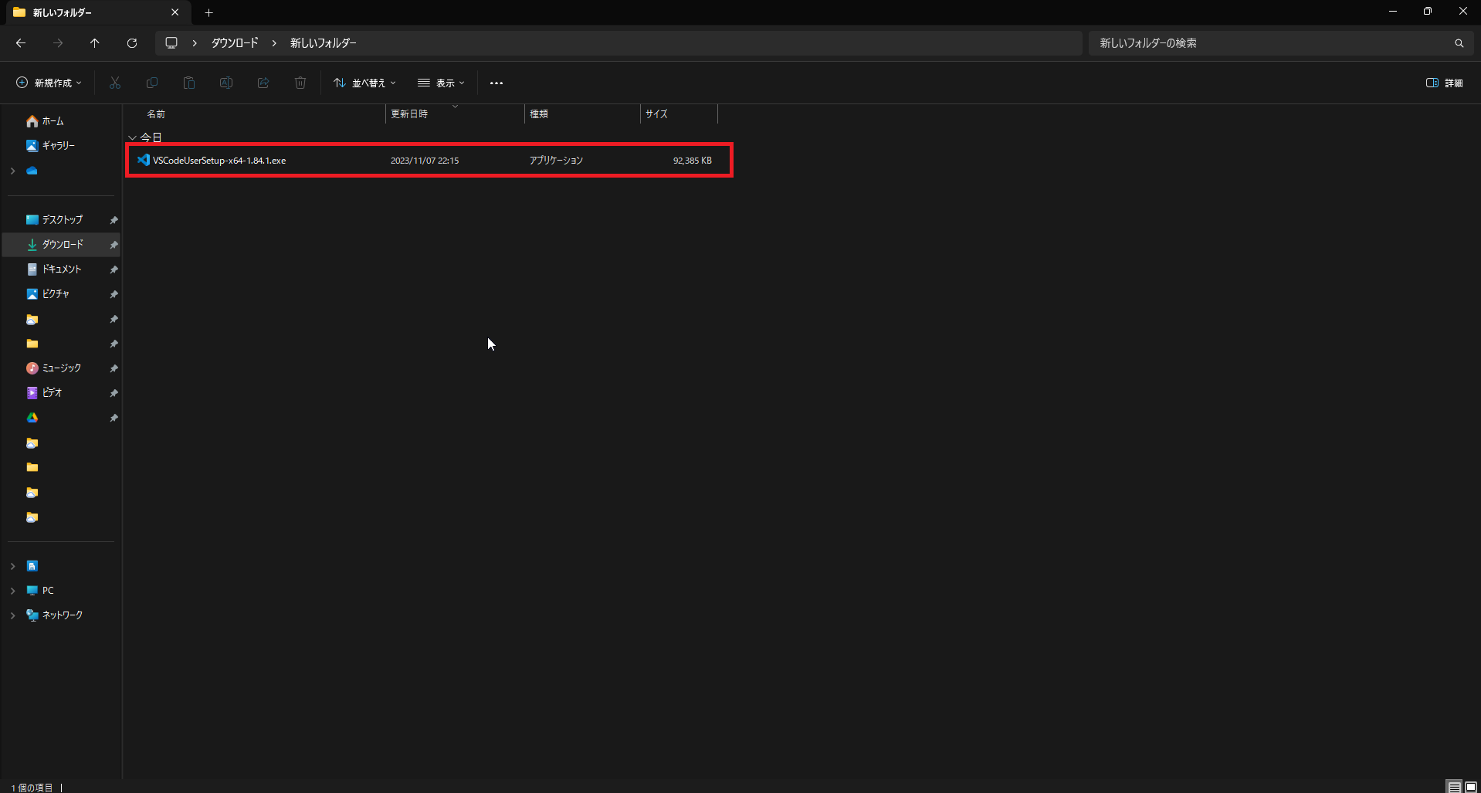Refresh the current folder view

132,43
